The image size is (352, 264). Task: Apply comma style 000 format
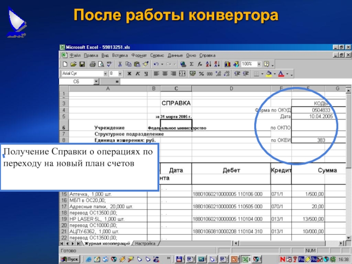(210, 73)
